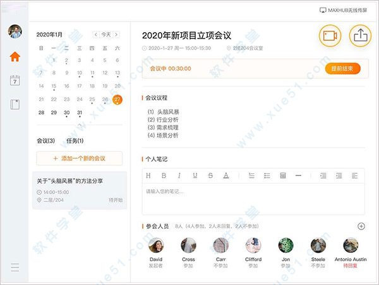This screenshot has width=379, height=285.
Task: Add attendee with plus icon
Action: (361, 226)
